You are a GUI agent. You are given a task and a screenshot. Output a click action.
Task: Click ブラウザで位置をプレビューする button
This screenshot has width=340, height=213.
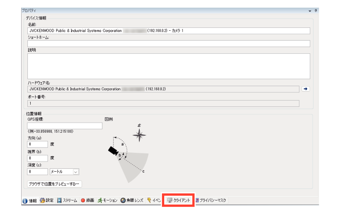54,184
